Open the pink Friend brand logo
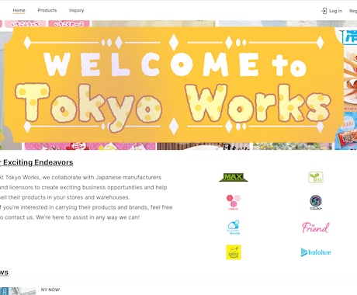The height and width of the screenshot is (295, 357). pyautogui.click(x=316, y=227)
